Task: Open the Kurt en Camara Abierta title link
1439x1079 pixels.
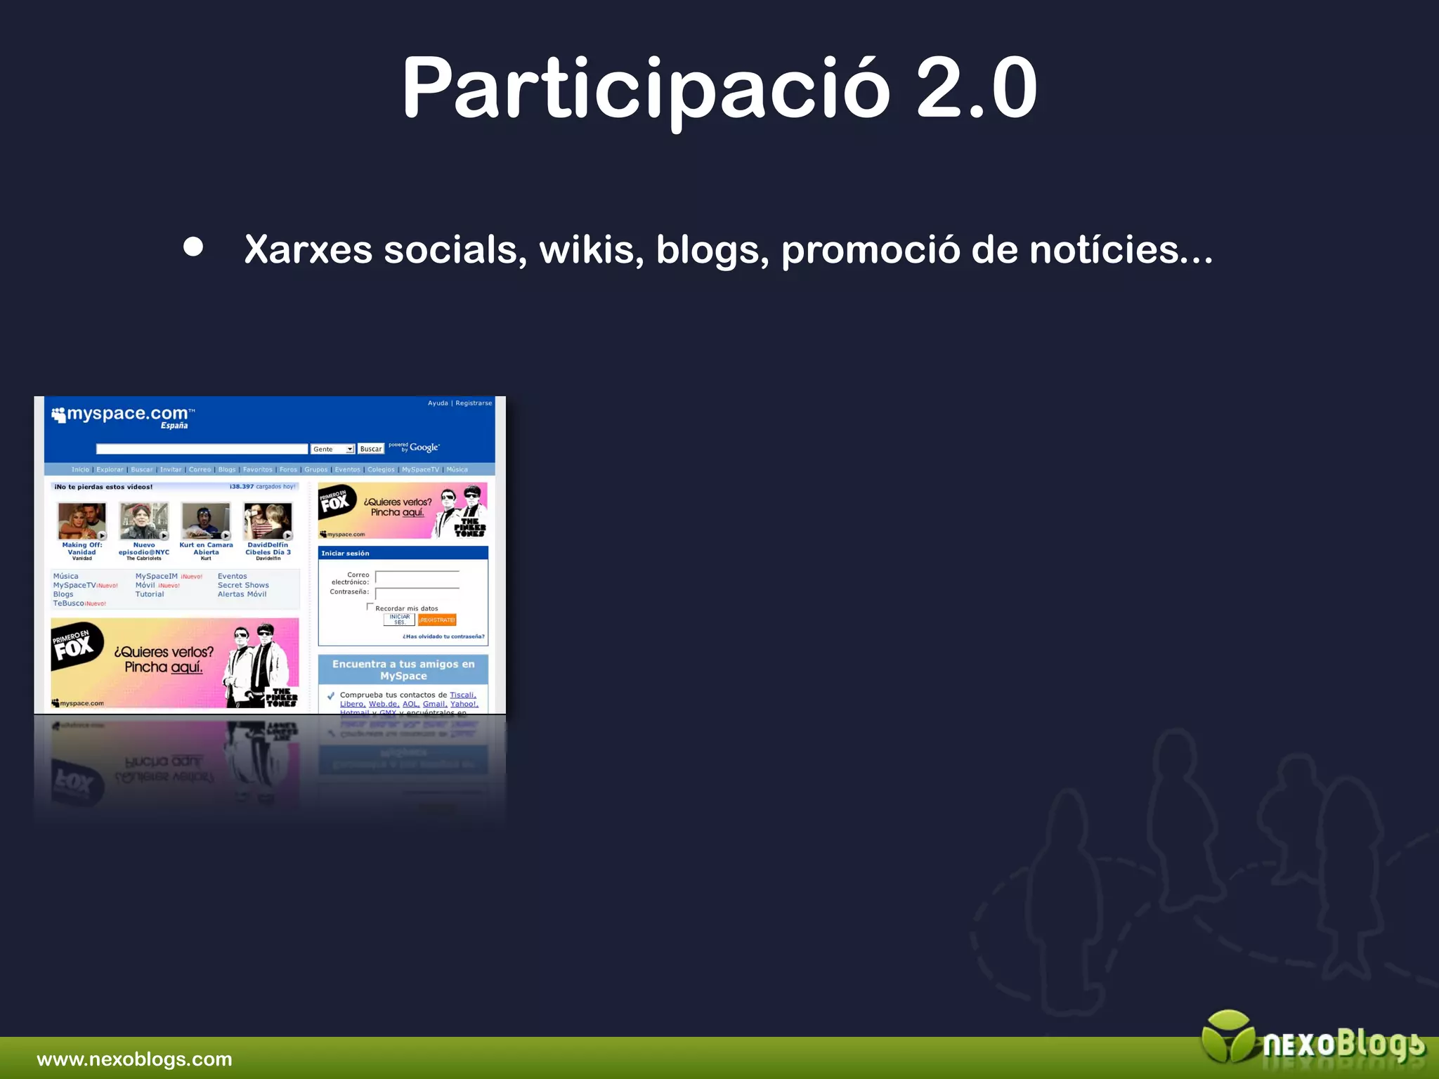Action: point(206,549)
